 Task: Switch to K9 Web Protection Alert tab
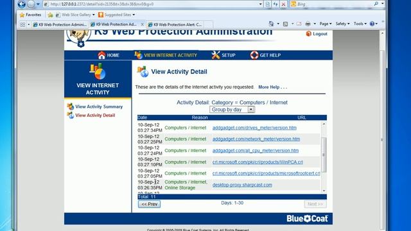click(175, 24)
